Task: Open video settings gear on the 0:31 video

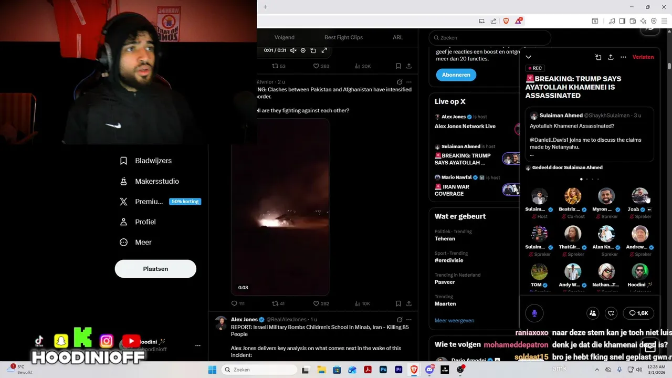Action: click(x=303, y=50)
